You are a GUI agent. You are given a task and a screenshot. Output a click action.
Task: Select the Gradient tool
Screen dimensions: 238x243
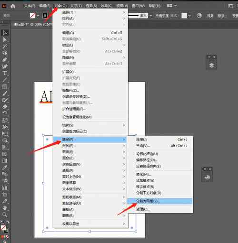pos(5,161)
